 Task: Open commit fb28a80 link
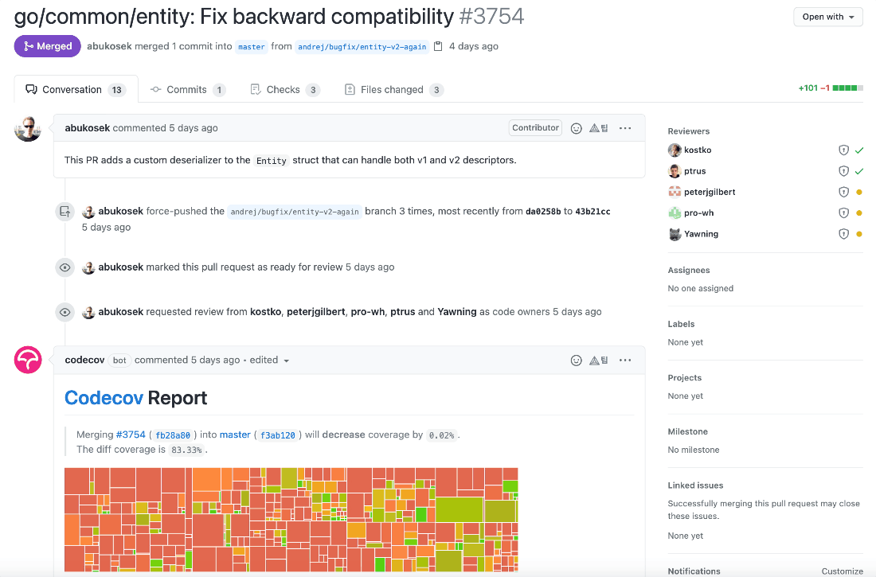173,435
